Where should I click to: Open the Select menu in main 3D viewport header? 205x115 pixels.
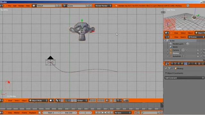pyautogui.click(x=17, y=101)
